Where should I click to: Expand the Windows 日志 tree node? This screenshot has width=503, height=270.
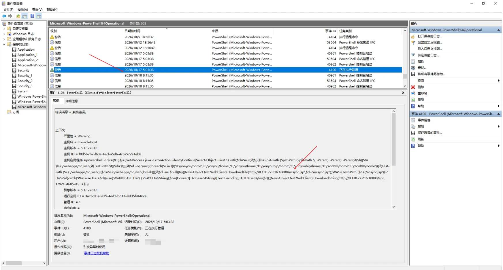(4, 34)
